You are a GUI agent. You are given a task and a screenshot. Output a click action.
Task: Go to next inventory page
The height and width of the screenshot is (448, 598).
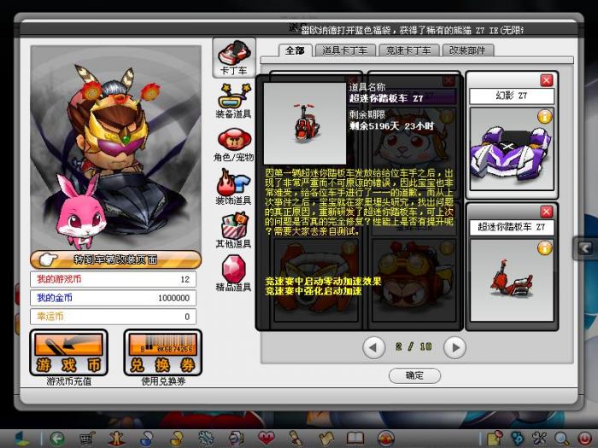click(x=455, y=347)
